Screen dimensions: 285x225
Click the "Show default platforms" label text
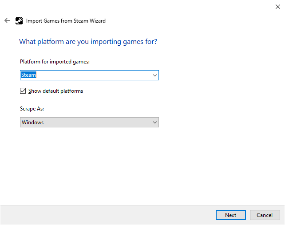(x=55, y=91)
